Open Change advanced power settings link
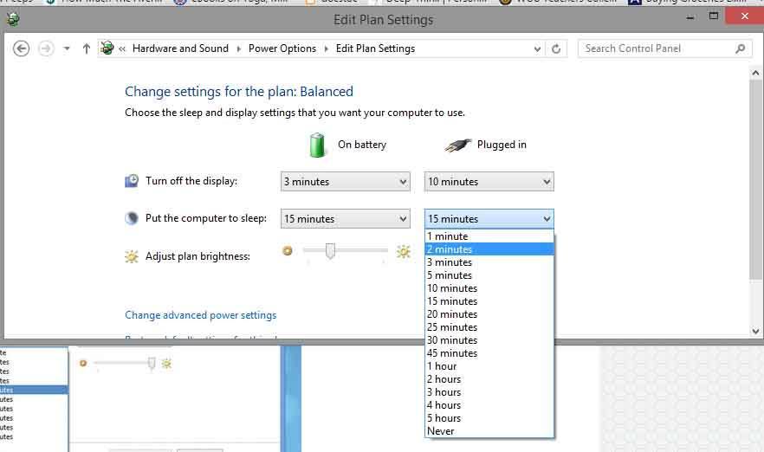The height and width of the screenshot is (452, 764). [x=200, y=315]
